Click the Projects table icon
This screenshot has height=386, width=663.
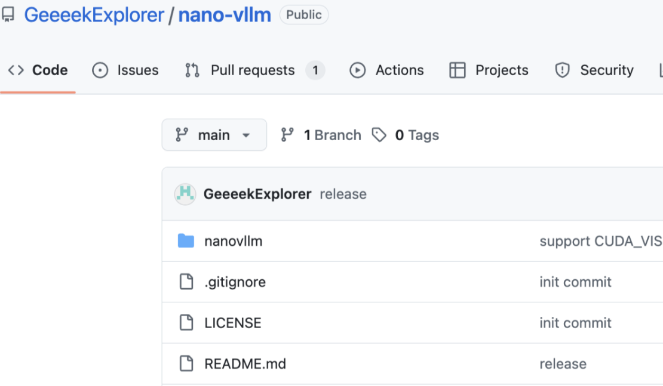(x=458, y=70)
